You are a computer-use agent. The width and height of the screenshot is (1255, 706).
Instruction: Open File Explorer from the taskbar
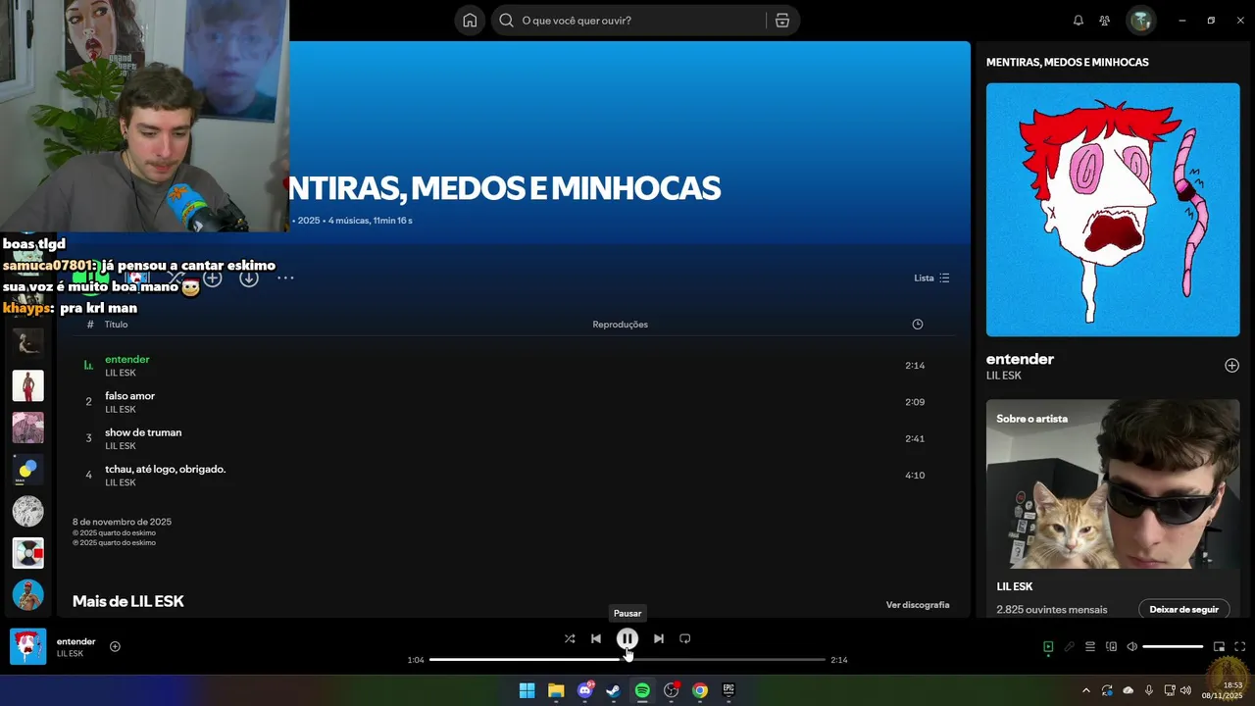[x=556, y=690]
